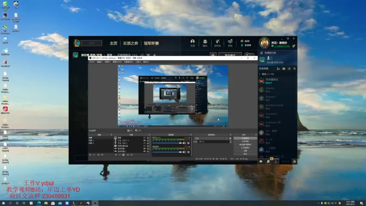Open 场景集合(S) menu in OBS
The width and height of the screenshot is (366, 206).
pyautogui.click(x=129, y=62)
